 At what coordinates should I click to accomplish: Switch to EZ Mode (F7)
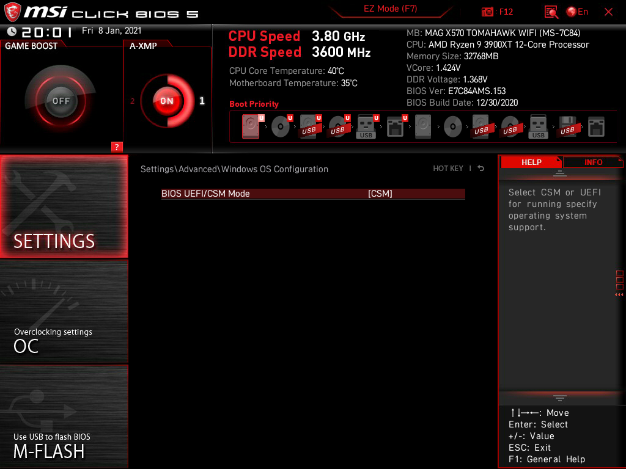coord(391,9)
